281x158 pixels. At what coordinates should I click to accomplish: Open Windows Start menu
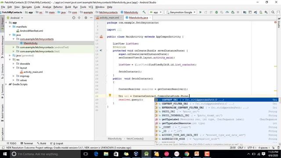(x=5, y=154)
